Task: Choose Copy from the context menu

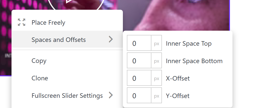Action: (39, 61)
